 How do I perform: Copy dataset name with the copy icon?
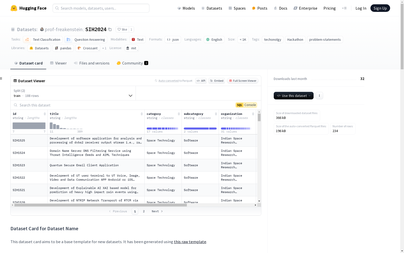click(110, 29)
